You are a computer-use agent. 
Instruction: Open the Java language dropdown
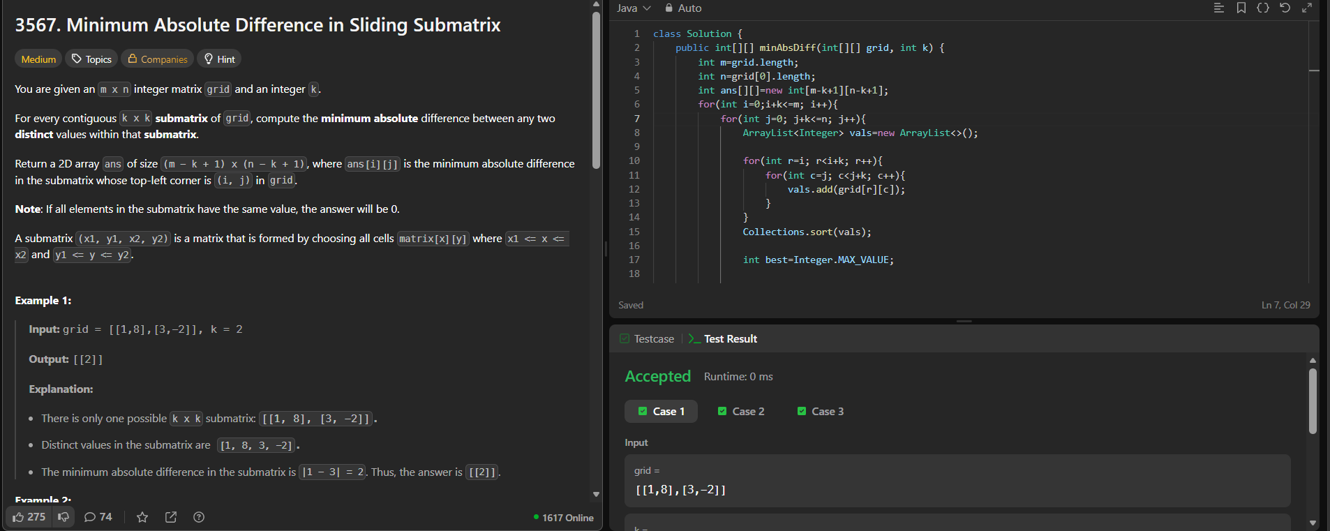633,8
